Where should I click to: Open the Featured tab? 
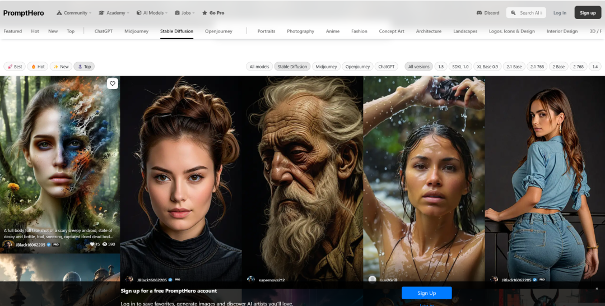(x=13, y=31)
